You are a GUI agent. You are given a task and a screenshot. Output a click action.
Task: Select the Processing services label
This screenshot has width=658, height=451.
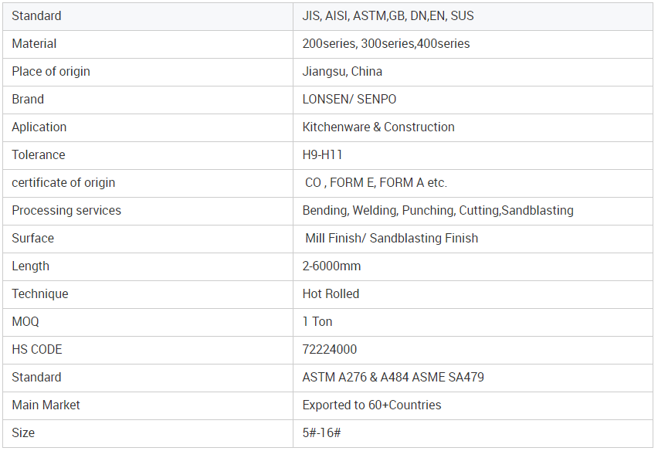pos(66,211)
